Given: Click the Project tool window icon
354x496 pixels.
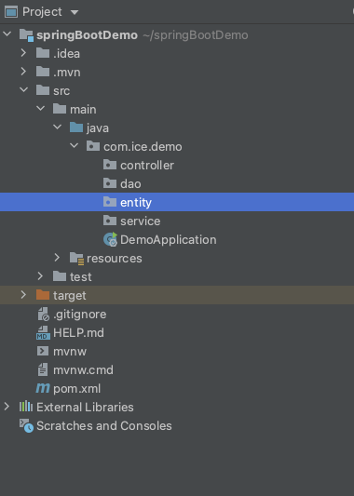Looking at the screenshot, I should click(x=11, y=12).
